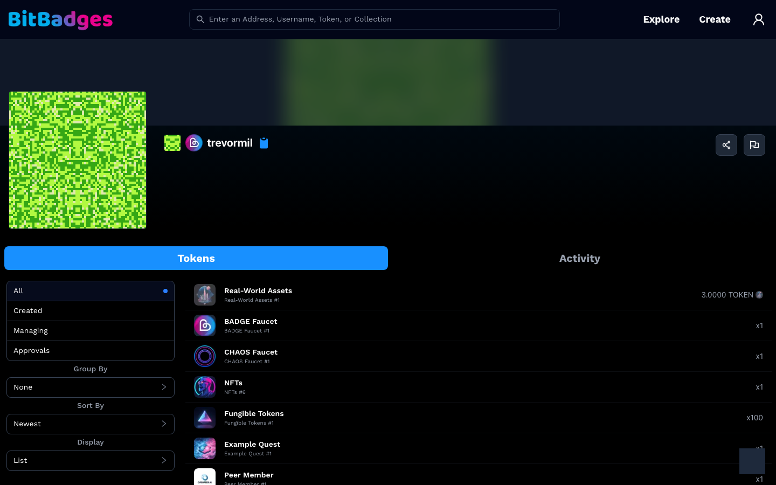776x485 pixels.
Task: Click the Fungible Tokens pyramid image
Action: 205,418
